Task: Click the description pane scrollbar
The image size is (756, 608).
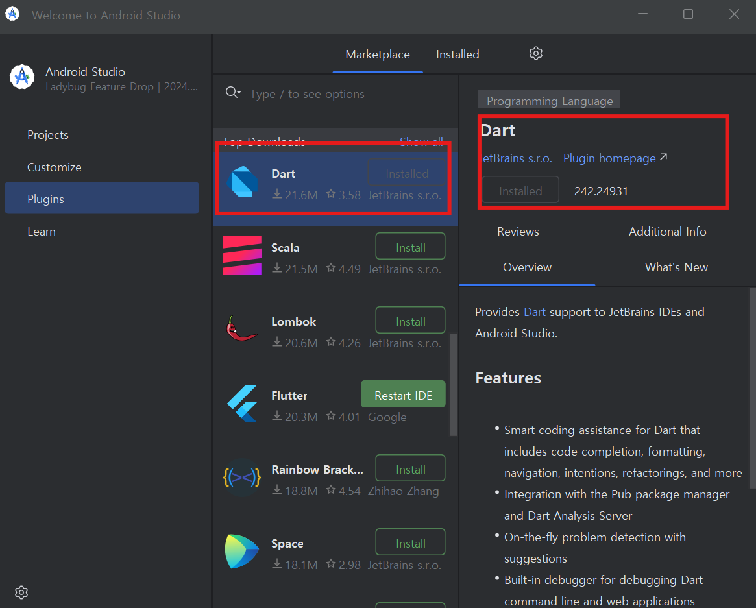Action: point(753,388)
